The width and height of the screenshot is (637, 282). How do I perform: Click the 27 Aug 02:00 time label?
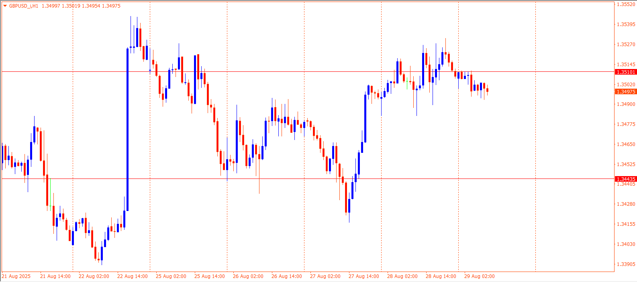pyautogui.click(x=325, y=276)
